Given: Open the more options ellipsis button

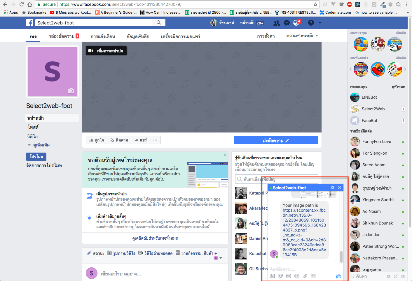Looking at the screenshot, I should [155, 140].
